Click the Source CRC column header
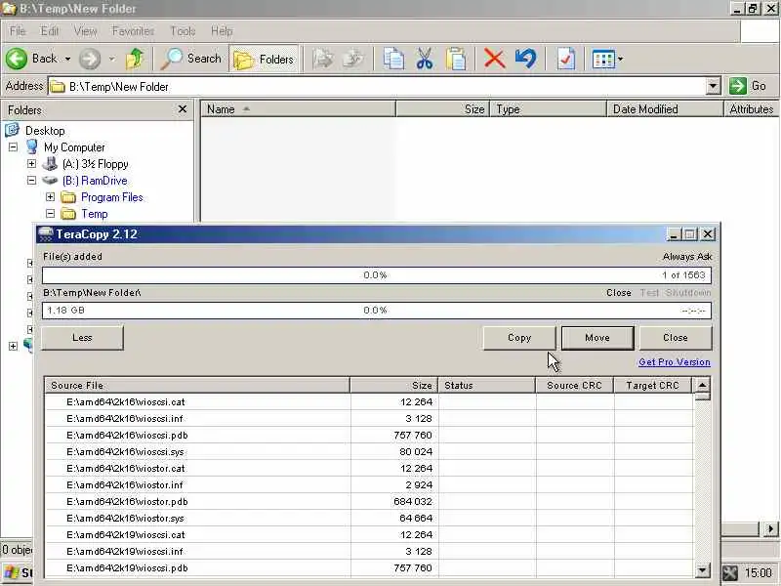The image size is (781, 586). coord(574,385)
